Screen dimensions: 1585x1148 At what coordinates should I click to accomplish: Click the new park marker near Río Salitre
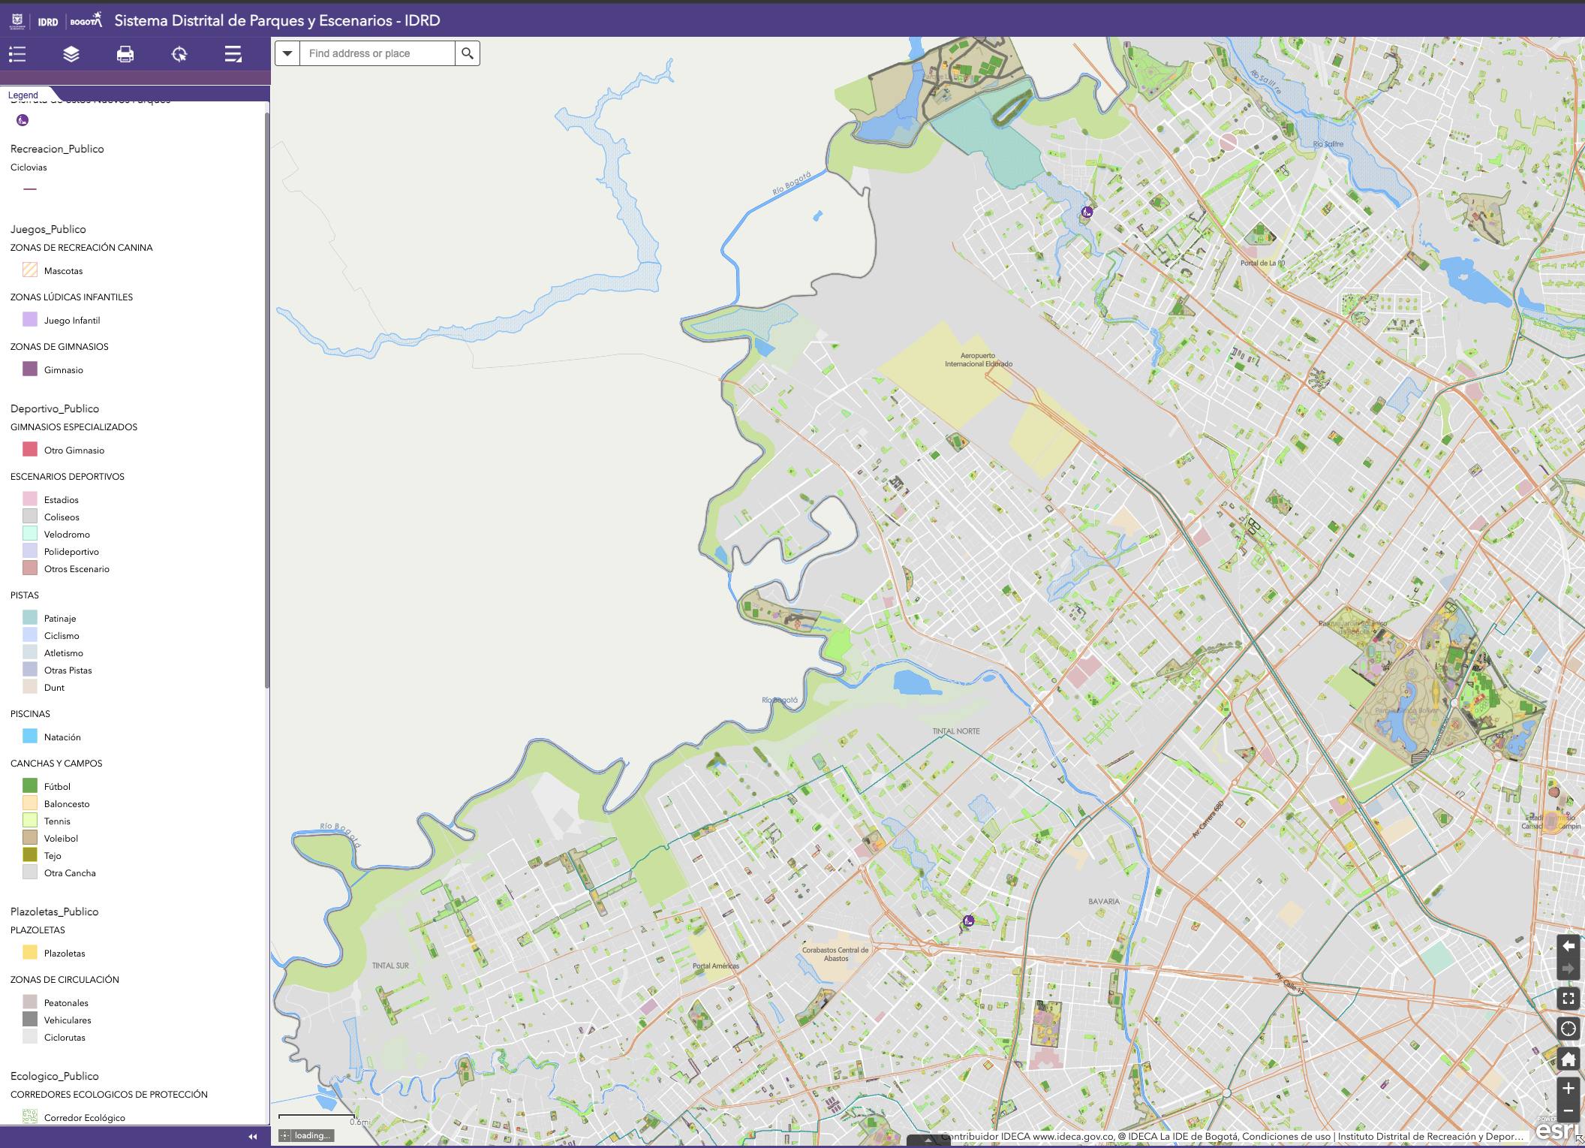click(x=1087, y=212)
